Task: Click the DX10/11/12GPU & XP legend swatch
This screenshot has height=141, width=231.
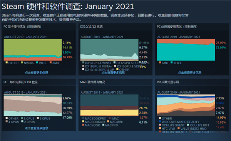Action: (84, 69)
